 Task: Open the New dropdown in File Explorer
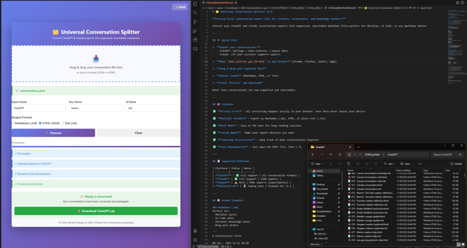coord(317,164)
